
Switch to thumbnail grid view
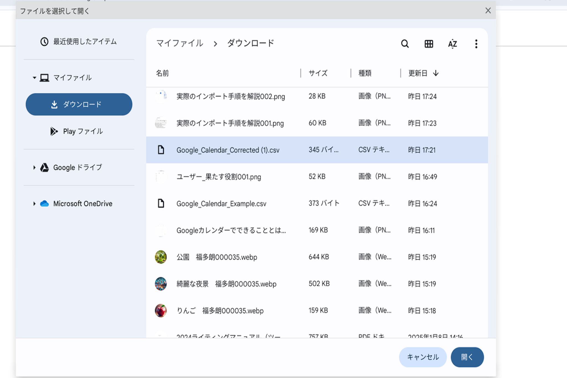[429, 44]
